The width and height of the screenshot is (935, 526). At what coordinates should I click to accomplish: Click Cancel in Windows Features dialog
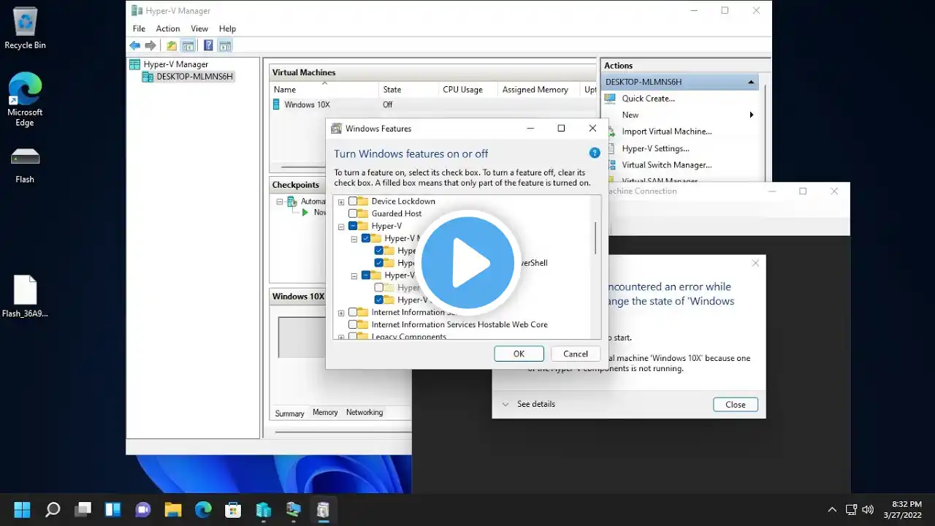tap(576, 354)
